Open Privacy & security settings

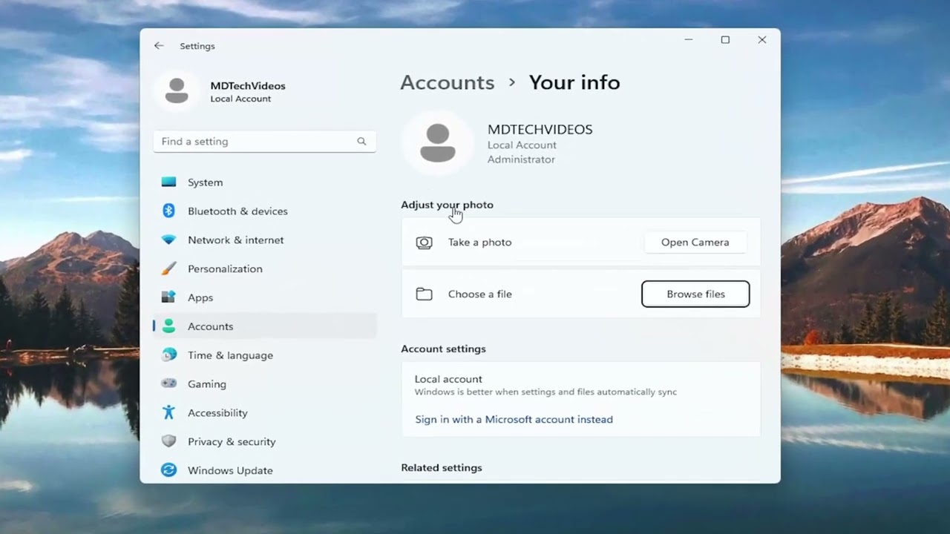click(264, 441)
